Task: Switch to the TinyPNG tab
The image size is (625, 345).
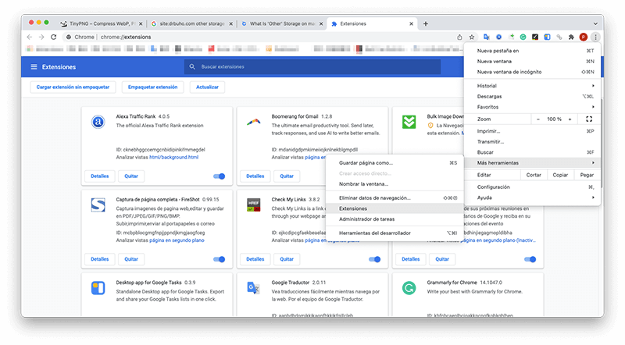Action: point(102,24)
